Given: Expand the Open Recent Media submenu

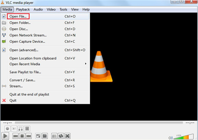Looking at the screenshot, I should click(45, 64).
